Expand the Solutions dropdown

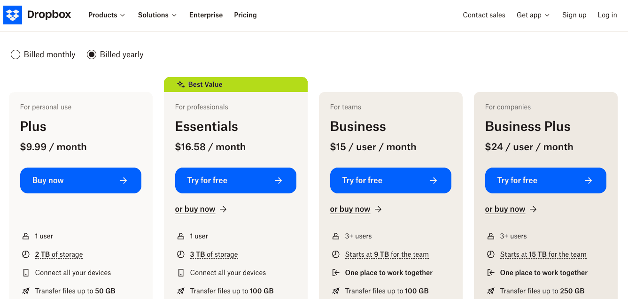157,15
